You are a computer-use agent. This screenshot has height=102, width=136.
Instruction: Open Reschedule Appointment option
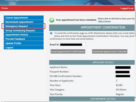coord(24,22)
